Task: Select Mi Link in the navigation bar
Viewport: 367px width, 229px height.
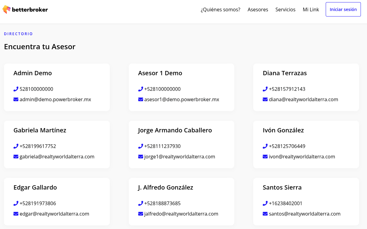Action: [x=311, y=9]
